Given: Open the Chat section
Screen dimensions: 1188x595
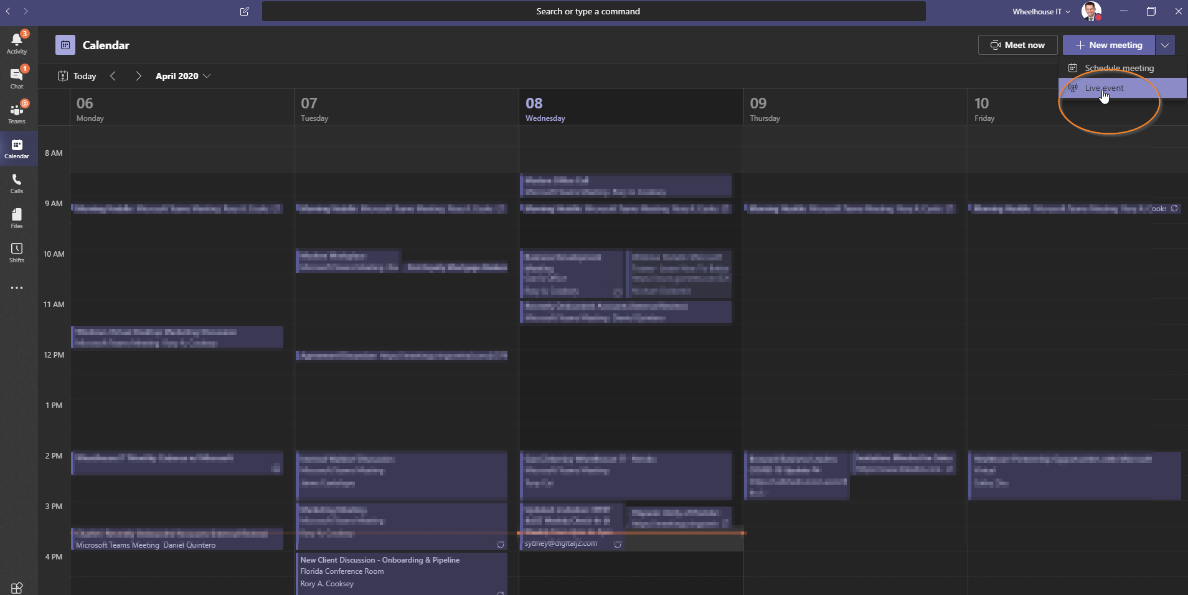Looking at the screenshot, I should coord(17,78).
